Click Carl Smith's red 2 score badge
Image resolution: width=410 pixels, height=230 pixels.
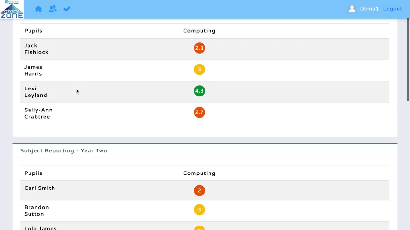199,191
